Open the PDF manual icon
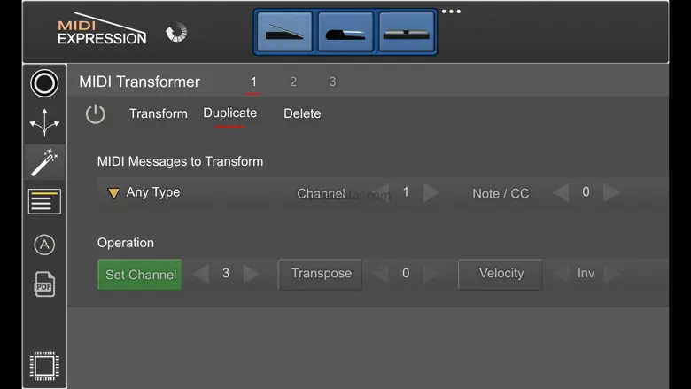Screen dimensions: 691x389 click(44, 284)
